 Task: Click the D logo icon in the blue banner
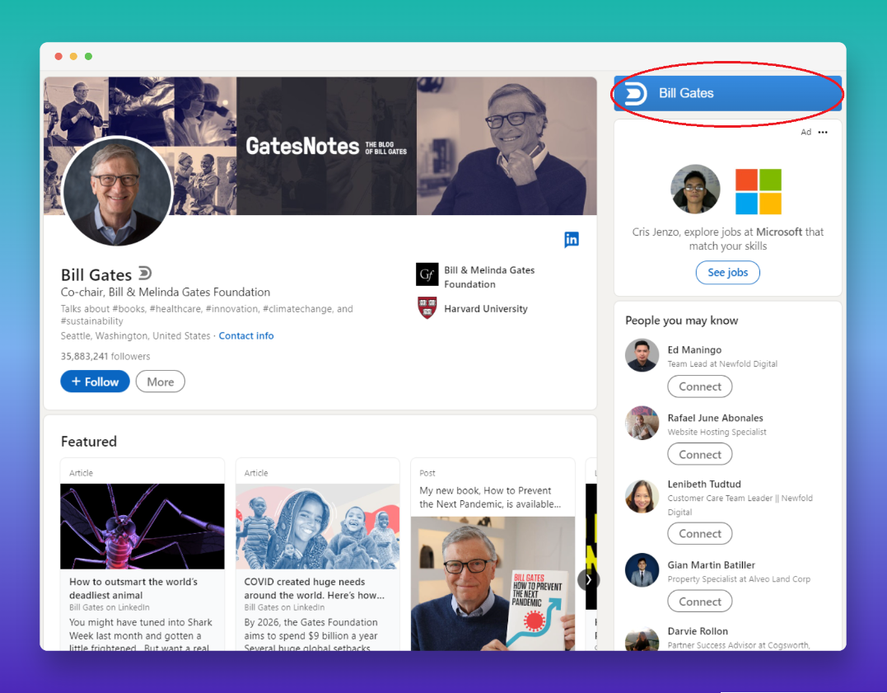tap(635, 93)
